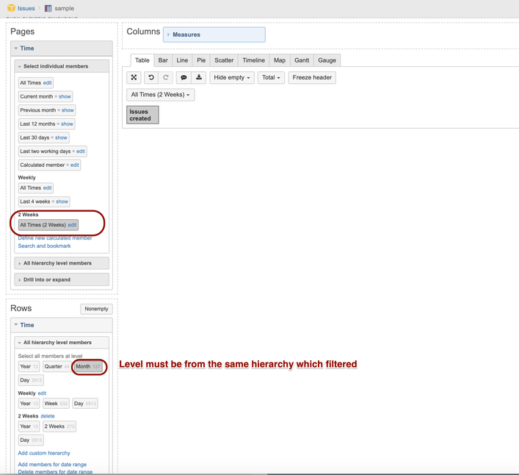Image resolution: width=519 pixels, height=475 pixels.
Task: Click the Issues created column header
Action: 142,115
